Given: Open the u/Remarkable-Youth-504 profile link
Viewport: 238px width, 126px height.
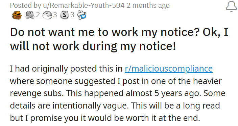Looking at the screenshot, I should [x=84, y=5].
